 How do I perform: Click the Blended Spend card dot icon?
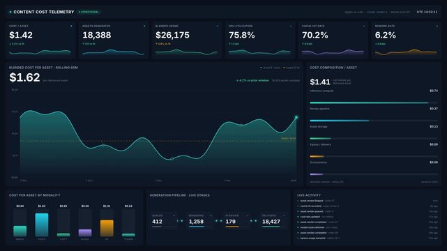(x=218, y=26)
